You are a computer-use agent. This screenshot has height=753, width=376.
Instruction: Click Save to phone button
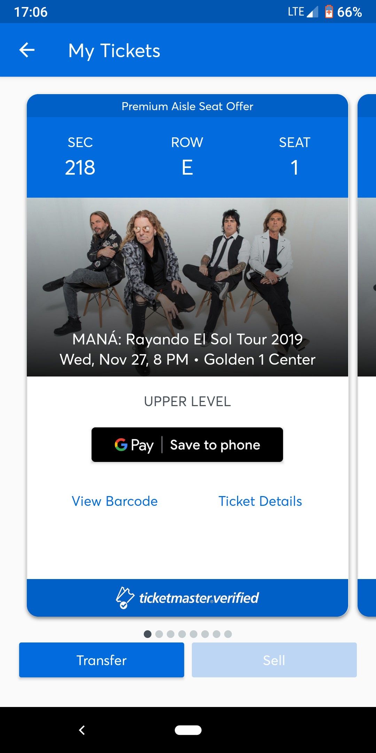215,445
